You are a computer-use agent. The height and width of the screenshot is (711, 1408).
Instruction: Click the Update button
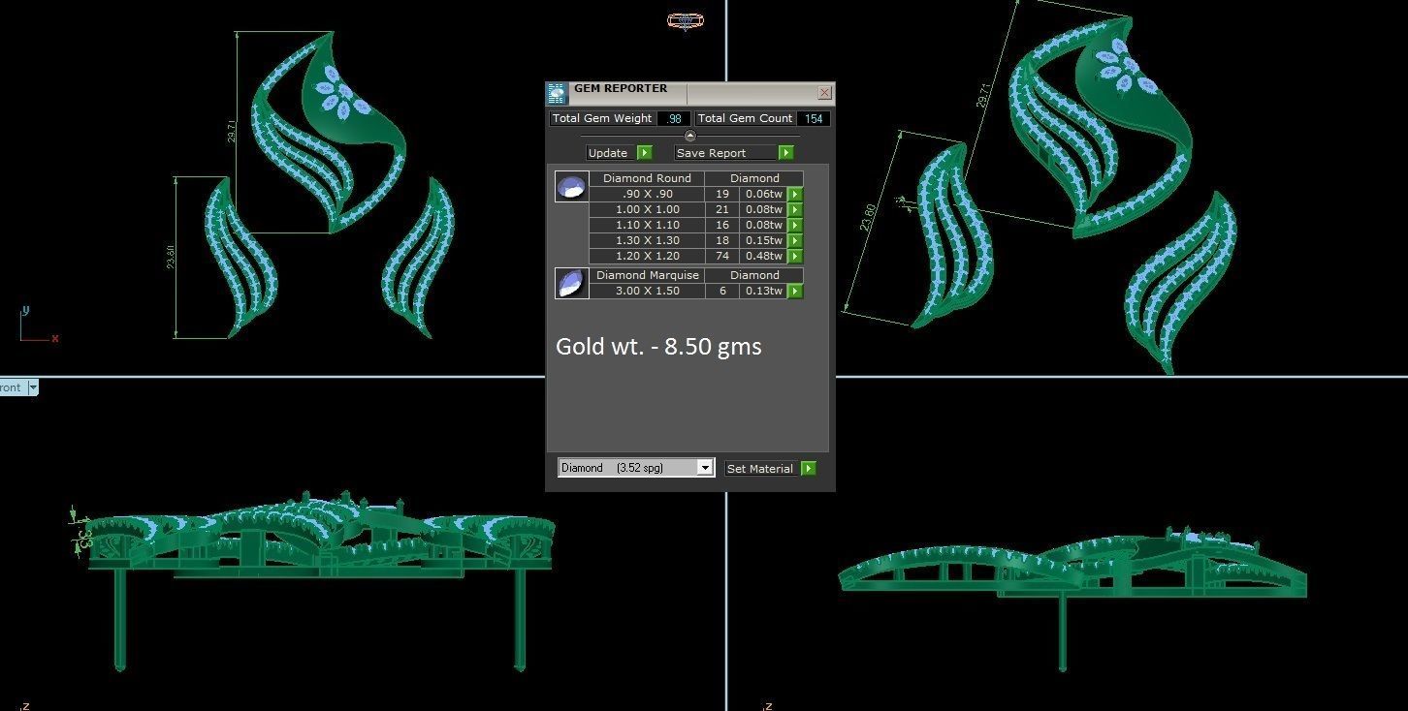pyautogui.click(x=610, y=153)
